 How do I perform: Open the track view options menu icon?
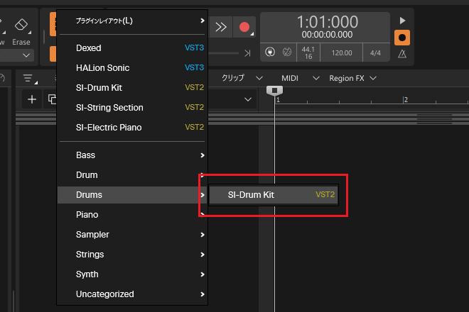point(31,79)
